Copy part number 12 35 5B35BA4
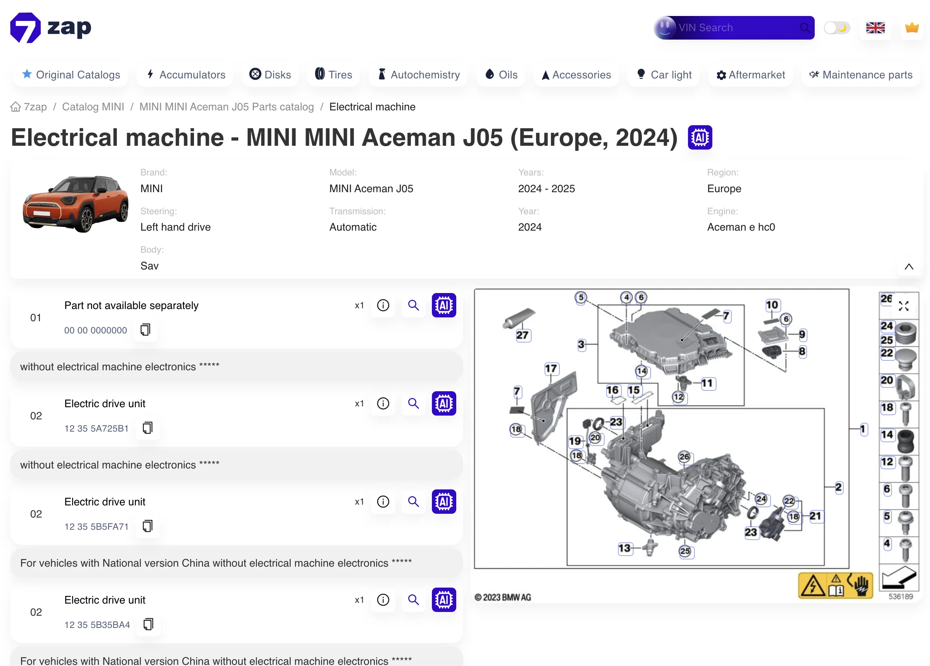 [148, 625]
